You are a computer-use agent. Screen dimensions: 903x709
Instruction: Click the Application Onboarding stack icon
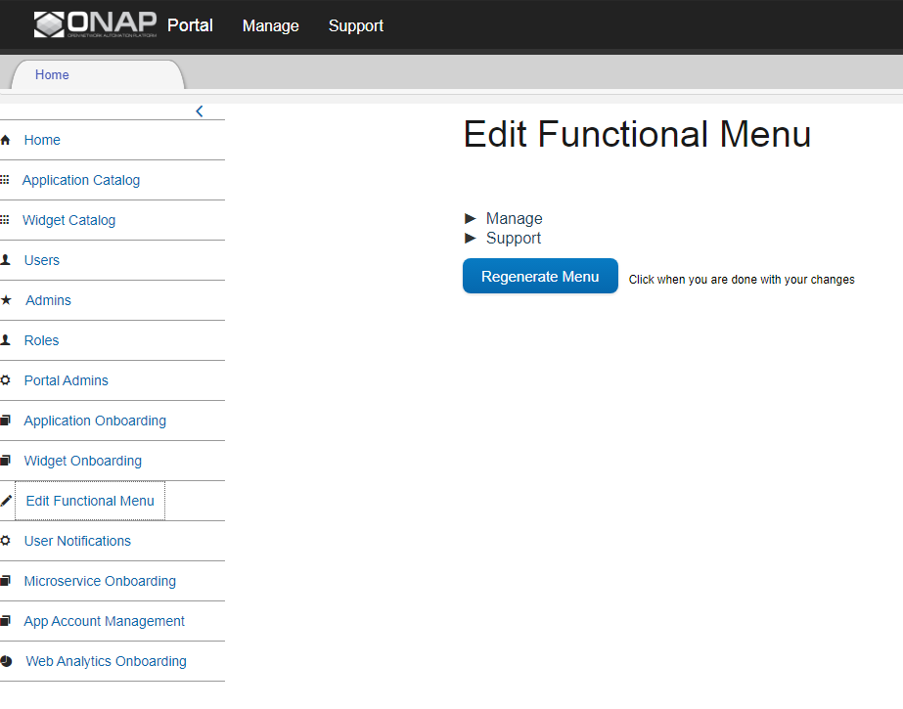click(5, 421)
